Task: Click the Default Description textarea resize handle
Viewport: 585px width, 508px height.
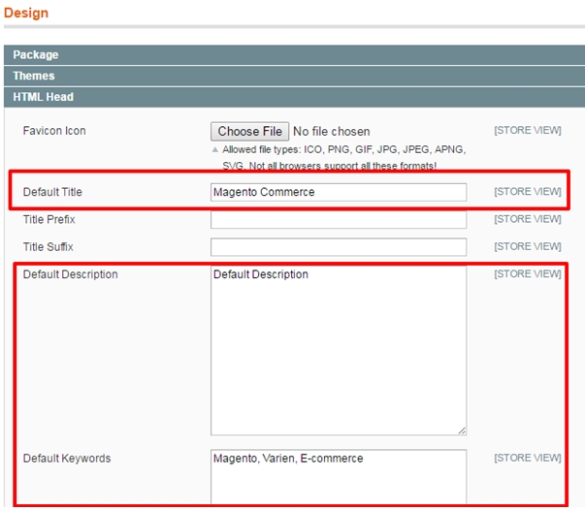Action: [x=462, y=430]
